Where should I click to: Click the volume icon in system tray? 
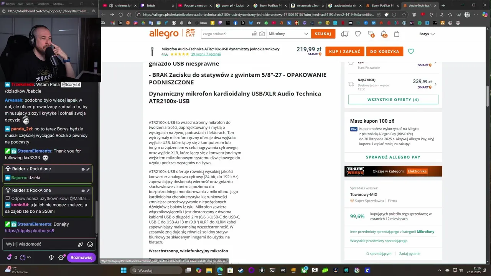[x=461, y=270]
